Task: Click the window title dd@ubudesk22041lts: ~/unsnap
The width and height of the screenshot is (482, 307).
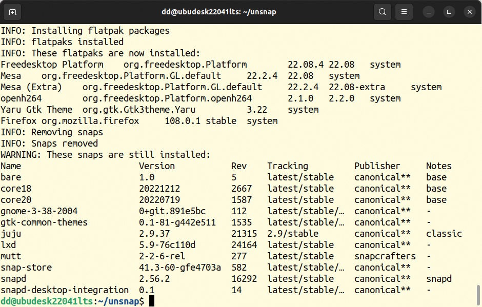Action: click(219, 12)
